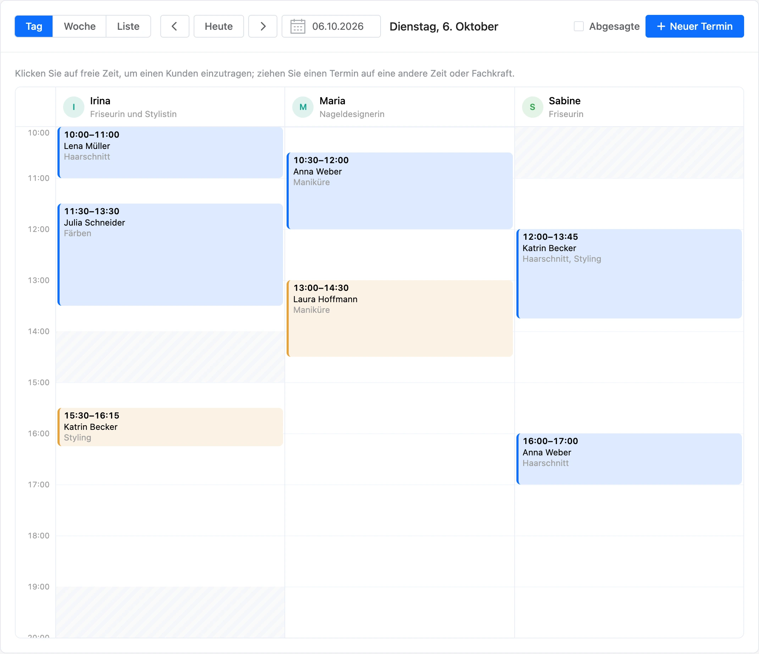
Task: Click Maria's avatar circle
Action: [x=303, y=107]
